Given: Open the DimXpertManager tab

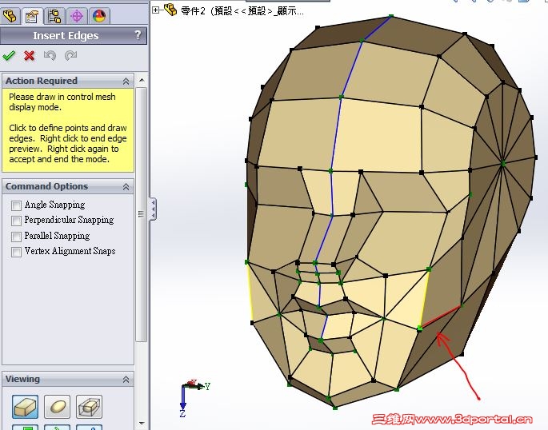Looking at the screenshot, I should [77, 16].
